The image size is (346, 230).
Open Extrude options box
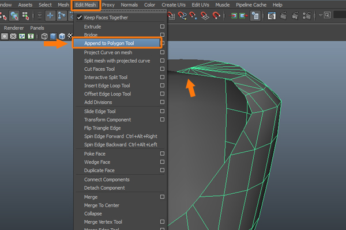click(x=163, y=26)
